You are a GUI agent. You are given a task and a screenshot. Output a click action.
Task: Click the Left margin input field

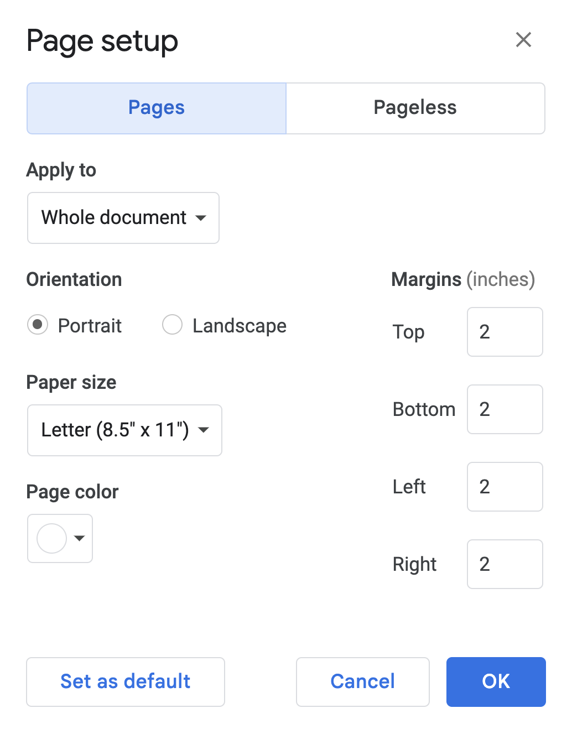[x=505, y=487]
